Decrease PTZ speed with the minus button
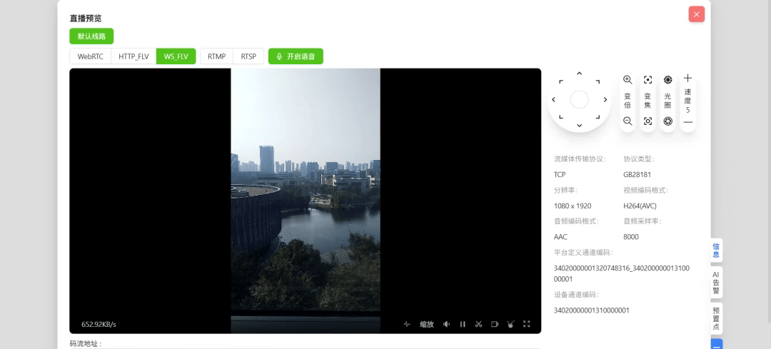The image size is (771, 349). pos(687,122)
